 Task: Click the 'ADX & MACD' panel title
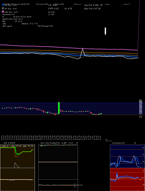(9, 143)
